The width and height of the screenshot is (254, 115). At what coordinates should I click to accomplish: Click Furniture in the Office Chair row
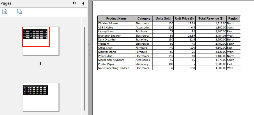tap(141, 48)
